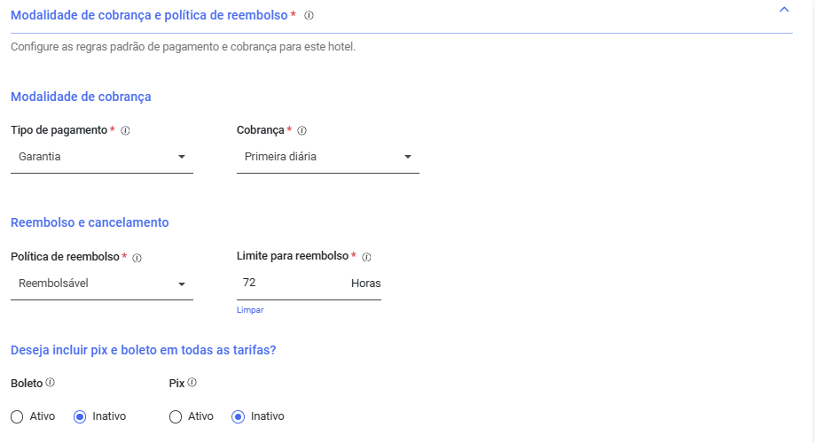Collapse section with top-right chevron
The width and height of the screenshot is (815, 443).
pyautogui.click(x=784, y=10)
